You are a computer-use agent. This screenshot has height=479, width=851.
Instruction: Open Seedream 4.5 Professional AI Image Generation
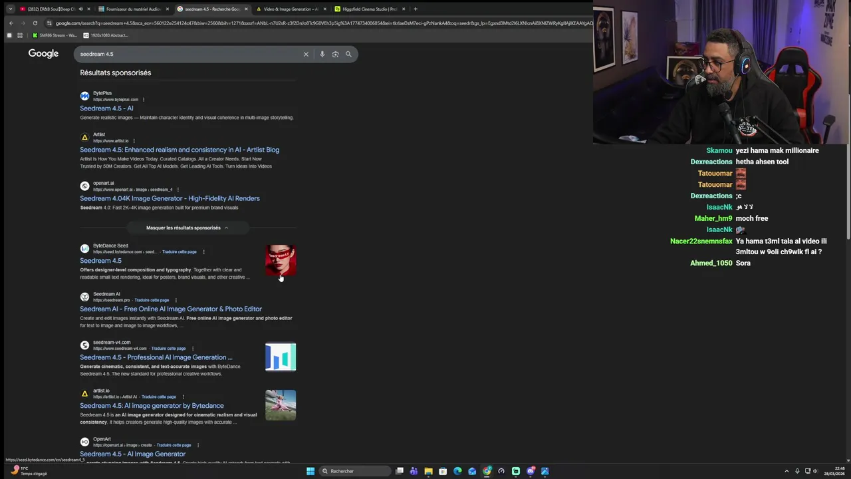156,357
